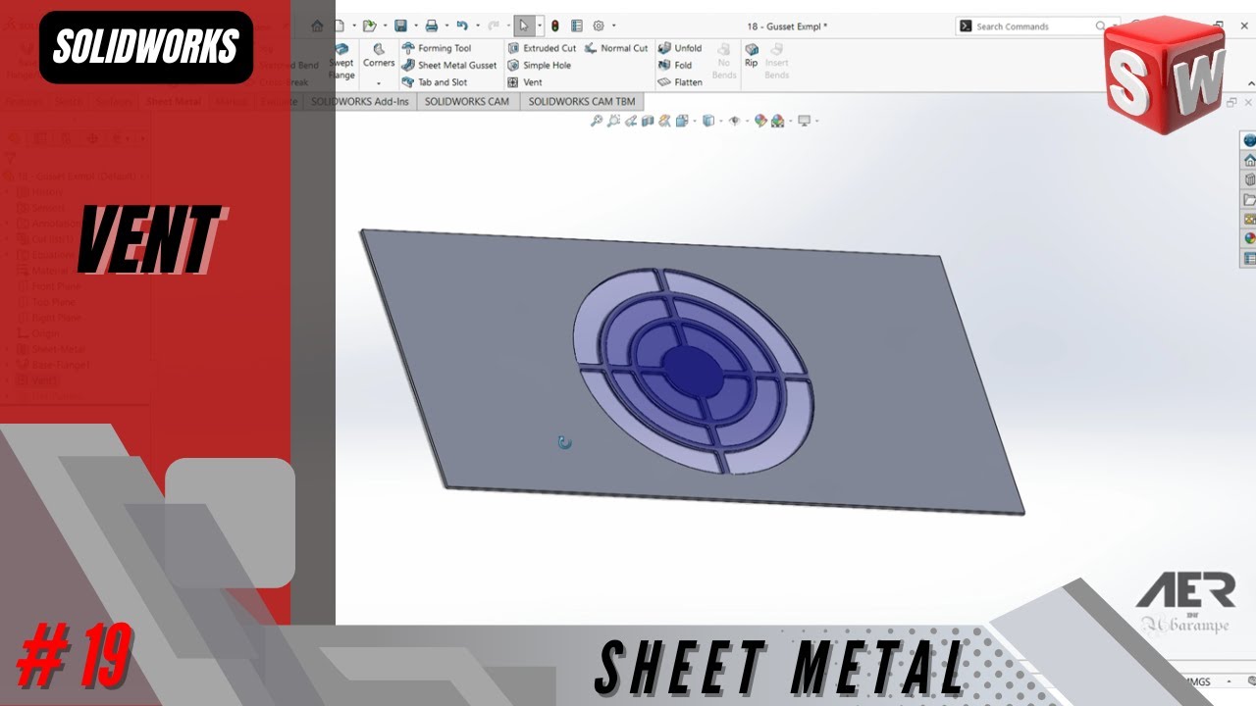Open File Properties icon
This screenshot has height=706, width=1256.
pos(576,26)
